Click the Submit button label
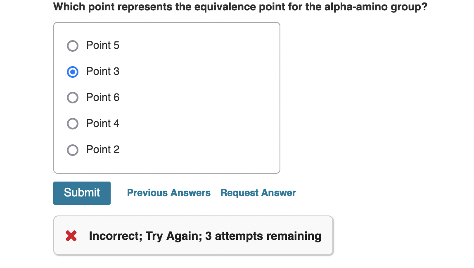Screen dimensions: 474x268 (x=82, y=193)
